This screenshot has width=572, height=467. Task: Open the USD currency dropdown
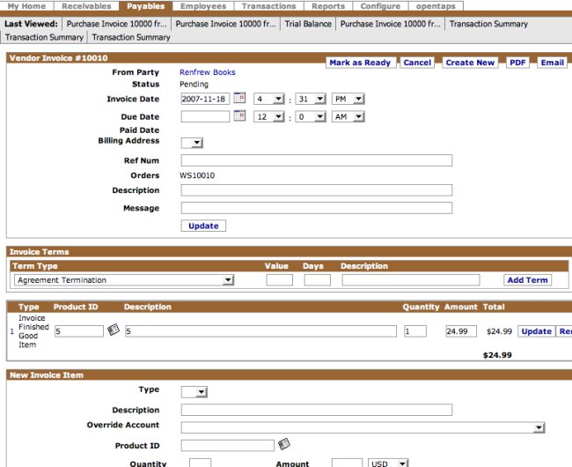(388, 463)
